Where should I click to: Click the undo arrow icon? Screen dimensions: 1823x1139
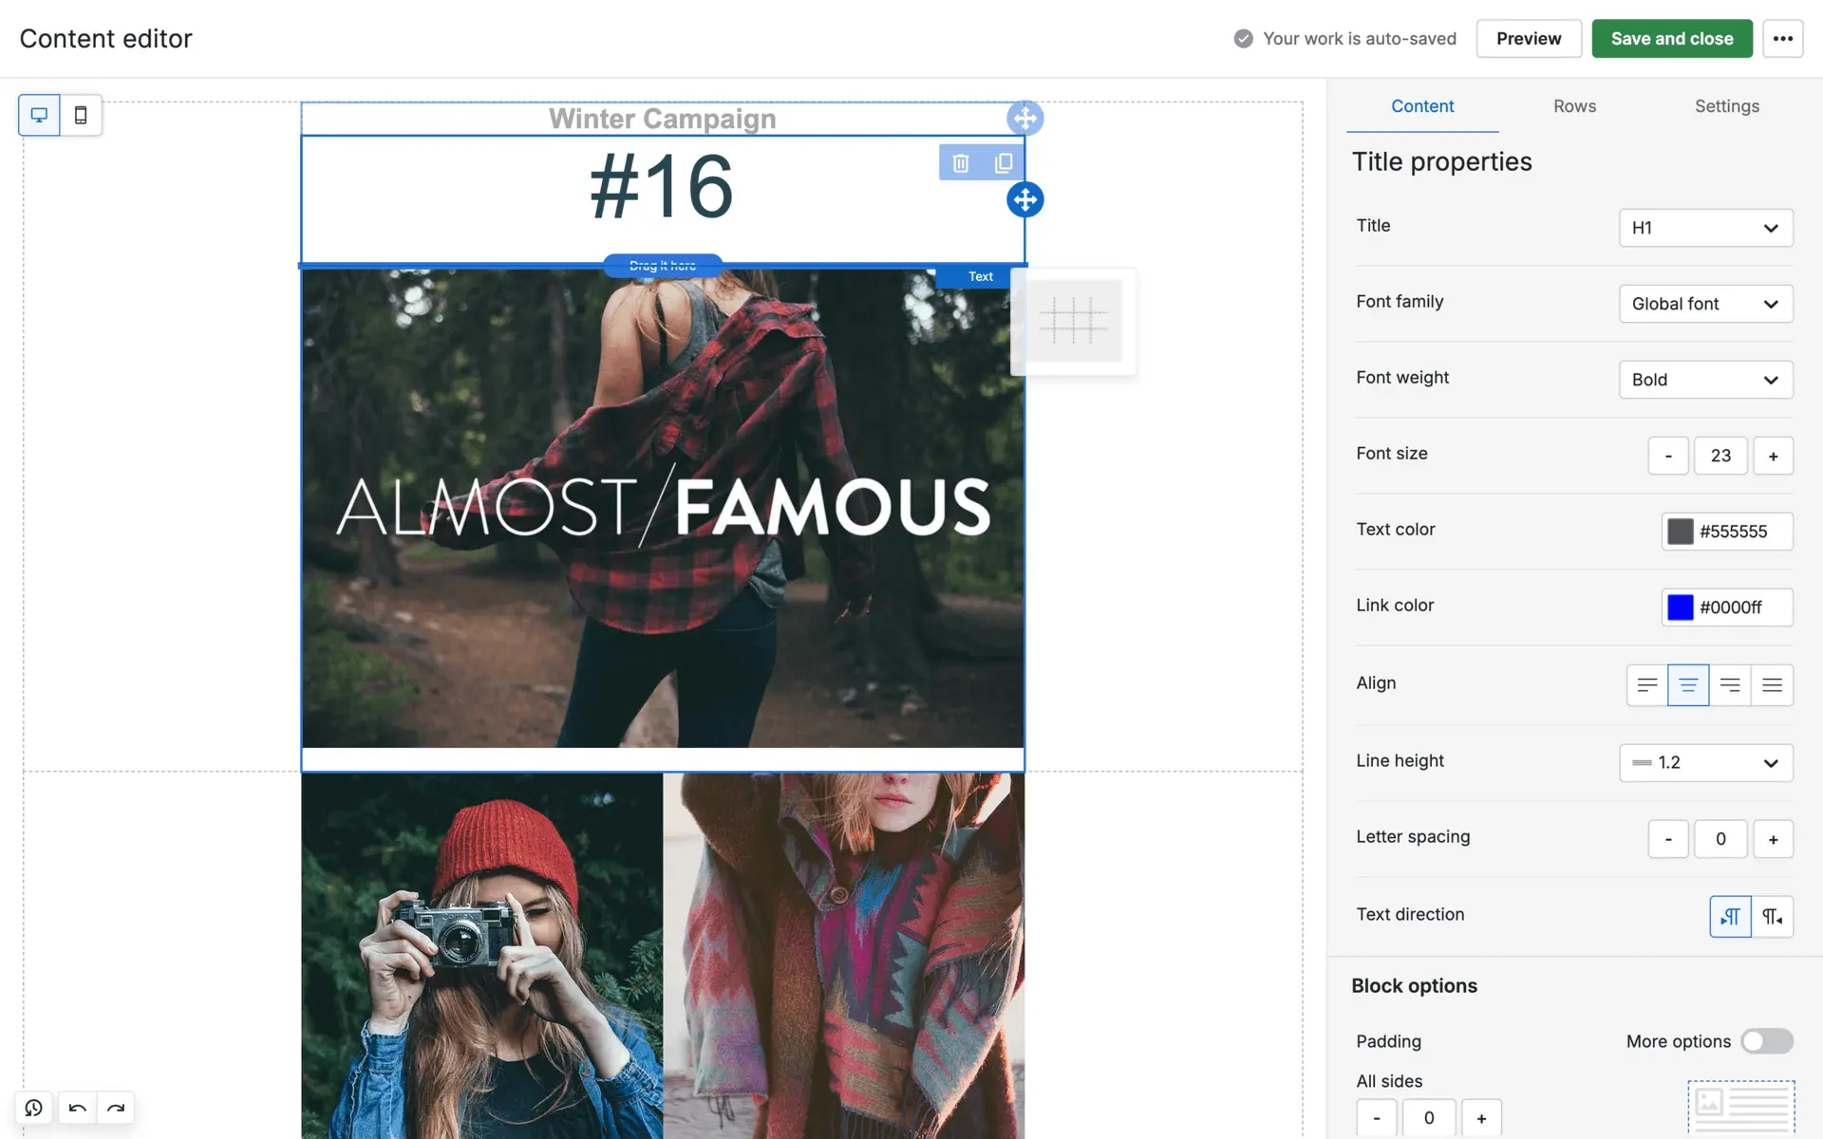tap(78, 1108)
